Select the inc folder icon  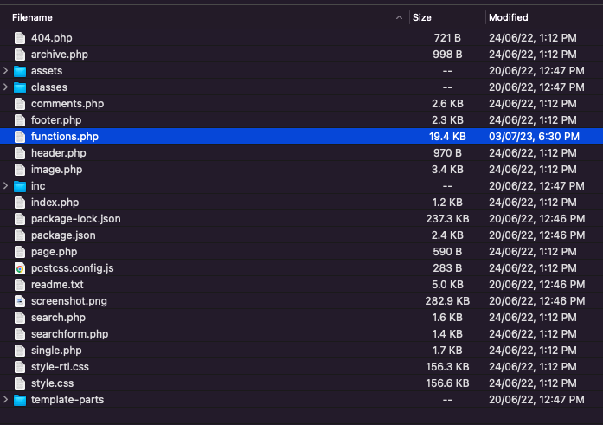20,186
